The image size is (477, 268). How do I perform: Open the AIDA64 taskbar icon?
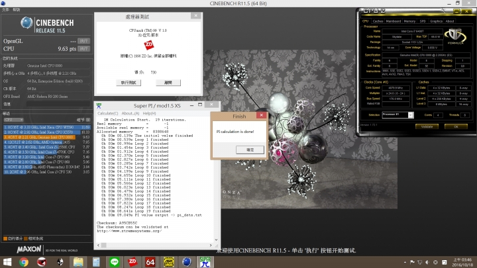pos(150,262)
